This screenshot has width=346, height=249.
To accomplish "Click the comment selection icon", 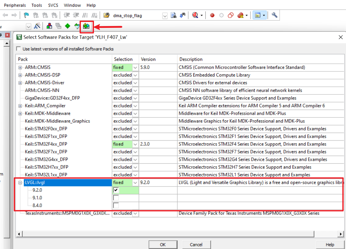I will [85, 15].
